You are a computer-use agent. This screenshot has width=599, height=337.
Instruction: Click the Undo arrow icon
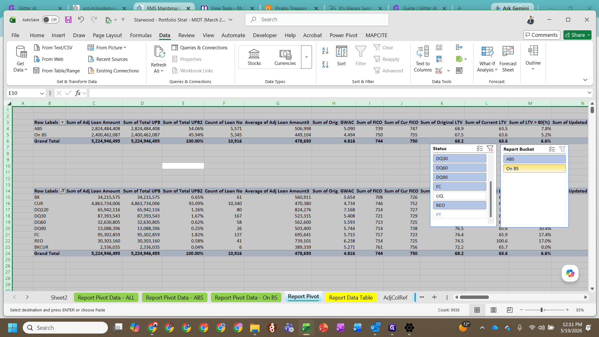(81, 20)
